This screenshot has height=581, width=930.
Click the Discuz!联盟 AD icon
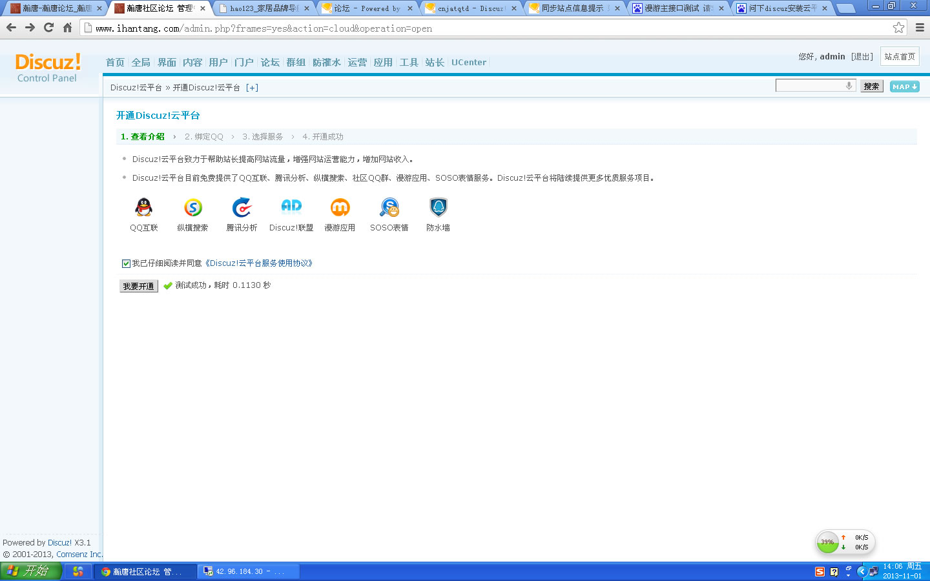291,206
